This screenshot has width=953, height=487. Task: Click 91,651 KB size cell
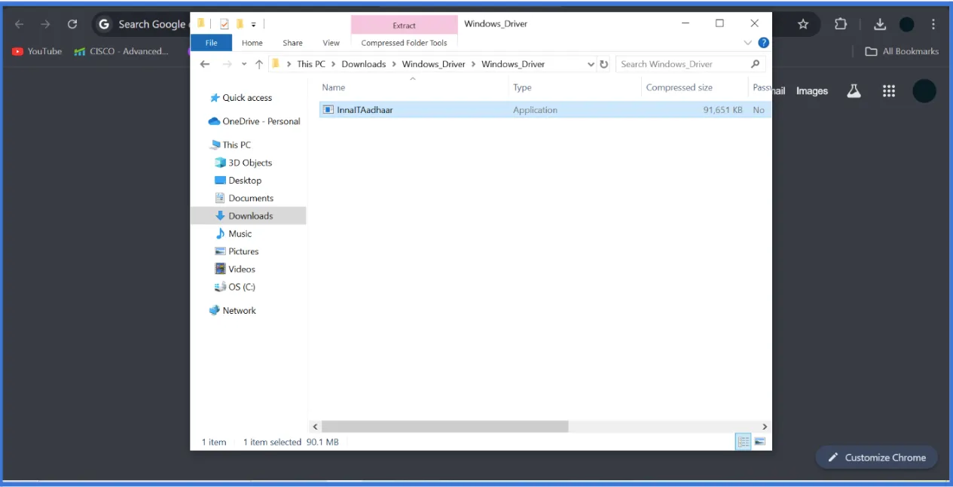click(722, 110)
